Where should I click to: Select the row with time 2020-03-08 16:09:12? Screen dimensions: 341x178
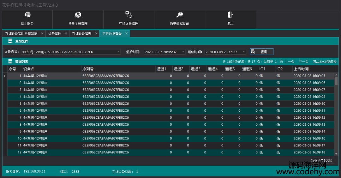pos(171,118)
